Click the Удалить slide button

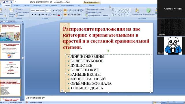(x=20, y=15)
